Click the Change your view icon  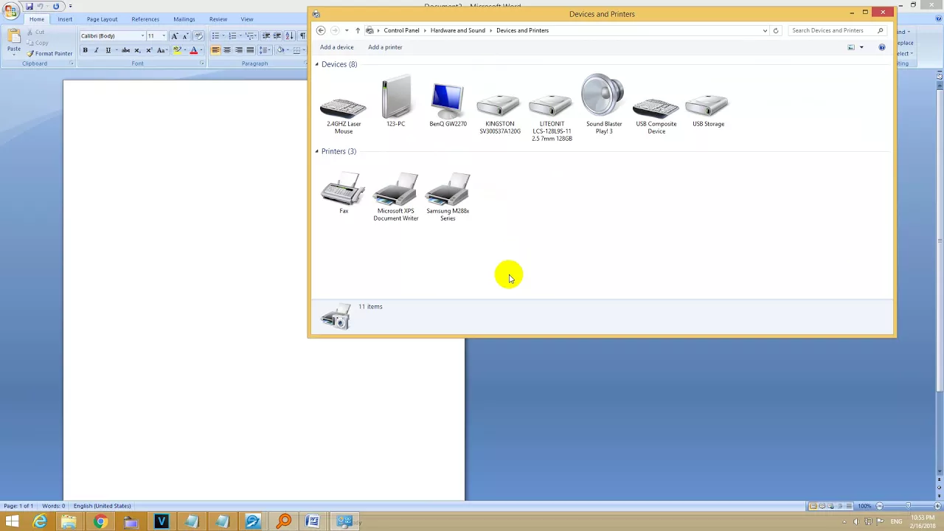click(x=851, y=47)
